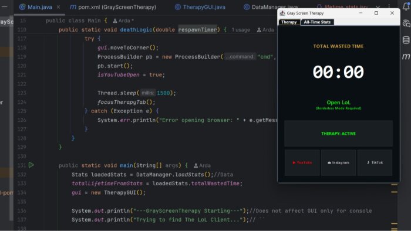Click the "---GrayScreenTherapy Starting---" string
Viewport: 411px width, 231px height.
tap(188, 210)
